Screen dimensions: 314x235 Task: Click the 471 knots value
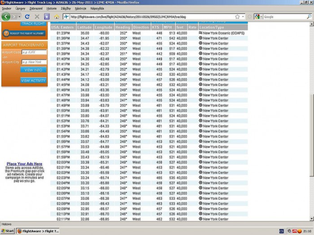(159, 38)
